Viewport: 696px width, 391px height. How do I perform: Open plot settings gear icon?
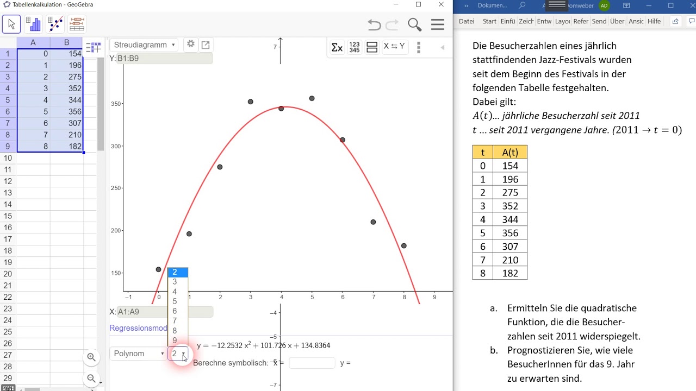point(191,45)
